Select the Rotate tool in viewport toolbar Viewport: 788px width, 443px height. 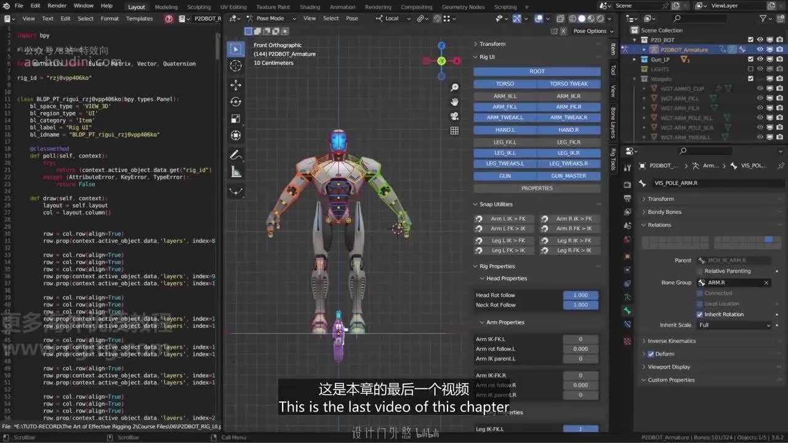(x=236, y=102)
